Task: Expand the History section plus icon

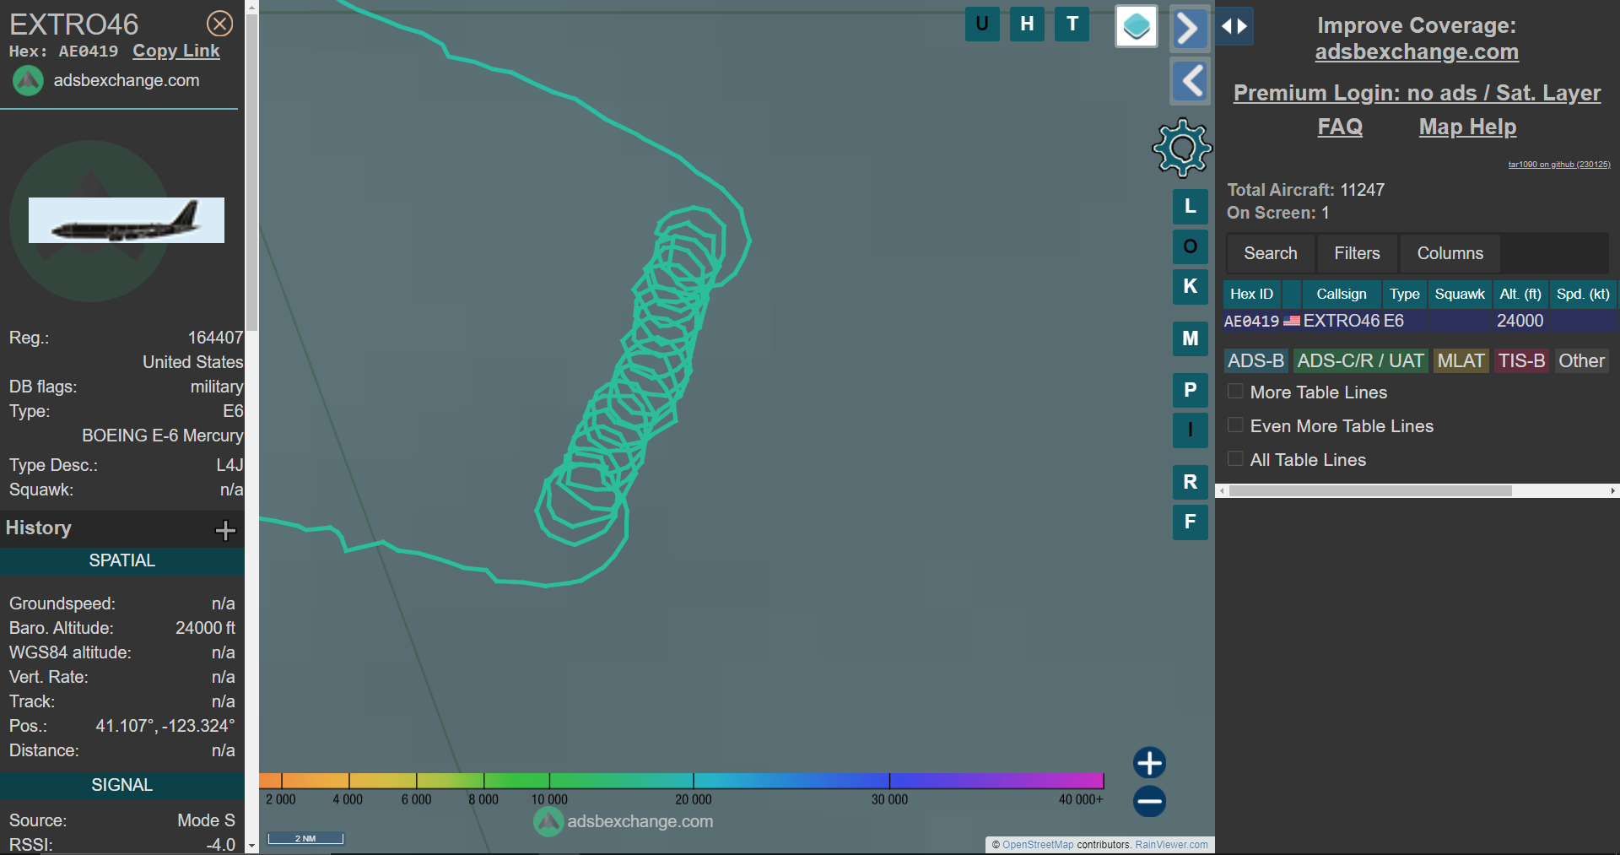Action: [x=225, y=530]
